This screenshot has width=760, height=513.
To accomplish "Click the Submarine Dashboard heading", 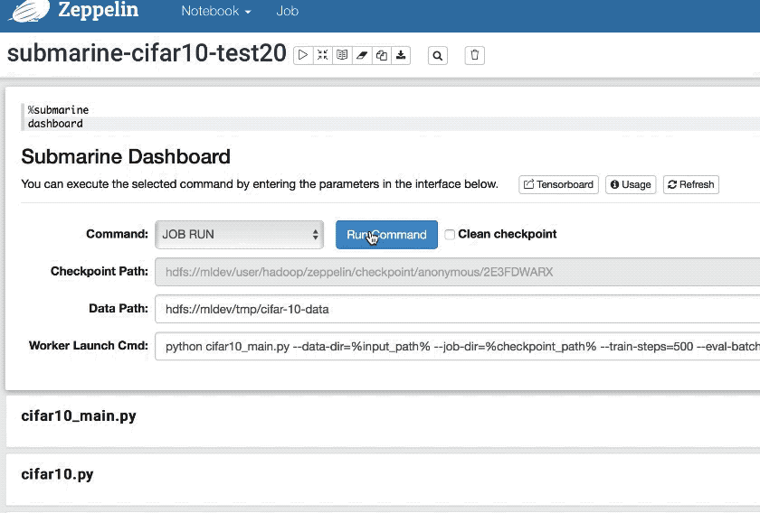I will pyautogui.click(x=126, y=157).
